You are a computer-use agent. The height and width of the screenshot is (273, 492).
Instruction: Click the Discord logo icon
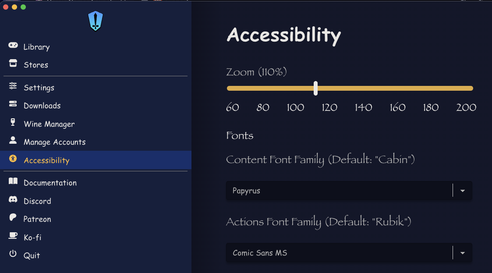click(x=13, y=200)
